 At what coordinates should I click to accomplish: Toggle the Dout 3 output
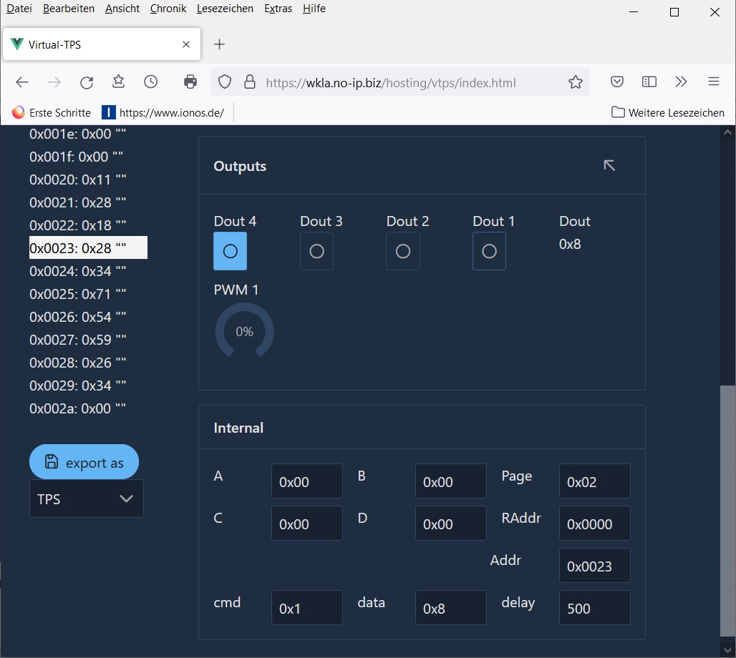[316, 251]
